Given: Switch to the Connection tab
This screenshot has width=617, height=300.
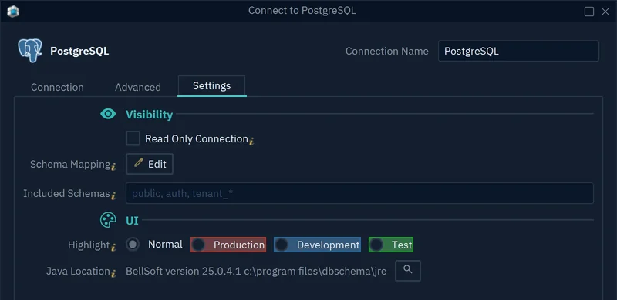Looking at the screenshot, I should pos(57,87).
